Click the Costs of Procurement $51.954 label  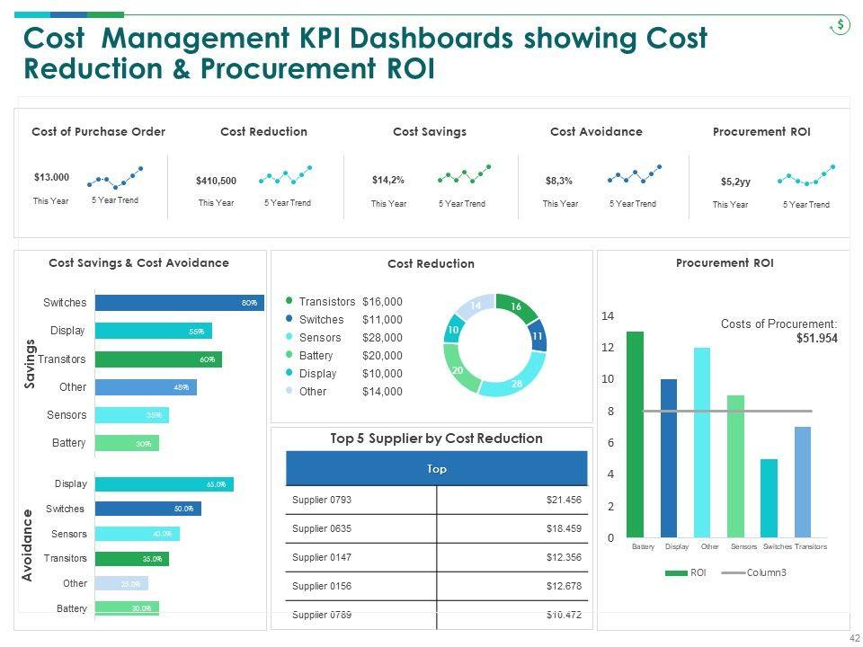[778, 331]
